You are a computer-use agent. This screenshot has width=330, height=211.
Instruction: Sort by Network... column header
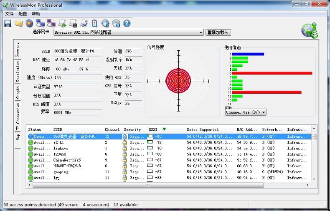pos(272,129)
